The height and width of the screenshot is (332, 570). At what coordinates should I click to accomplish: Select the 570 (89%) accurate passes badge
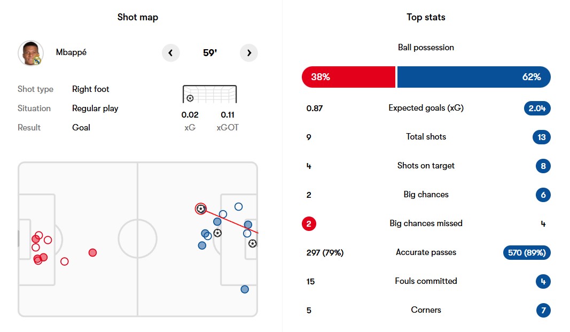tap(527, 252)
